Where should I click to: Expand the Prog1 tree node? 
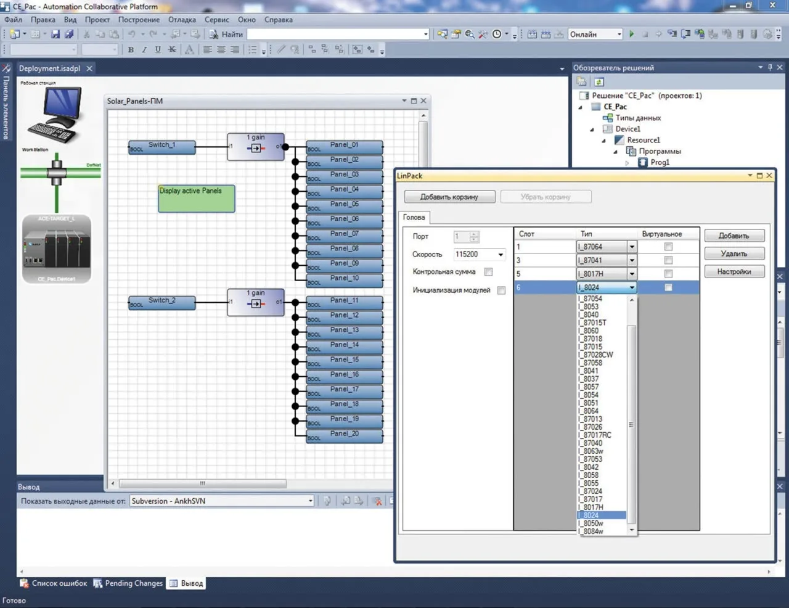pos(628,163)
